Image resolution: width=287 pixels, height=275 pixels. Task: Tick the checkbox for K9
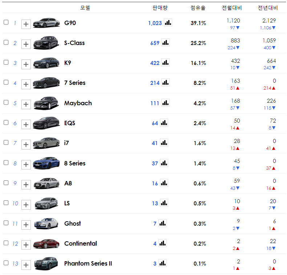point(6,62)
